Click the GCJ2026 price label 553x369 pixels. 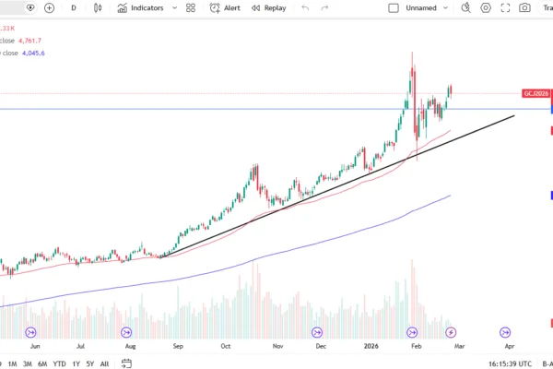click(x=536, y=93)
